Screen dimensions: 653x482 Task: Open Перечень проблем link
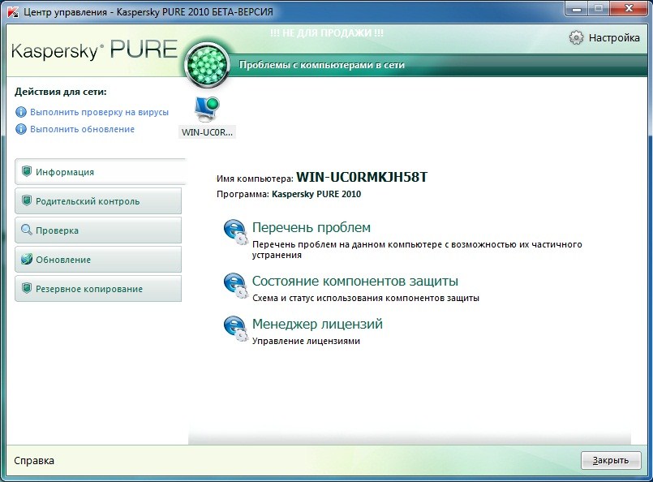(x=311, y=227)
